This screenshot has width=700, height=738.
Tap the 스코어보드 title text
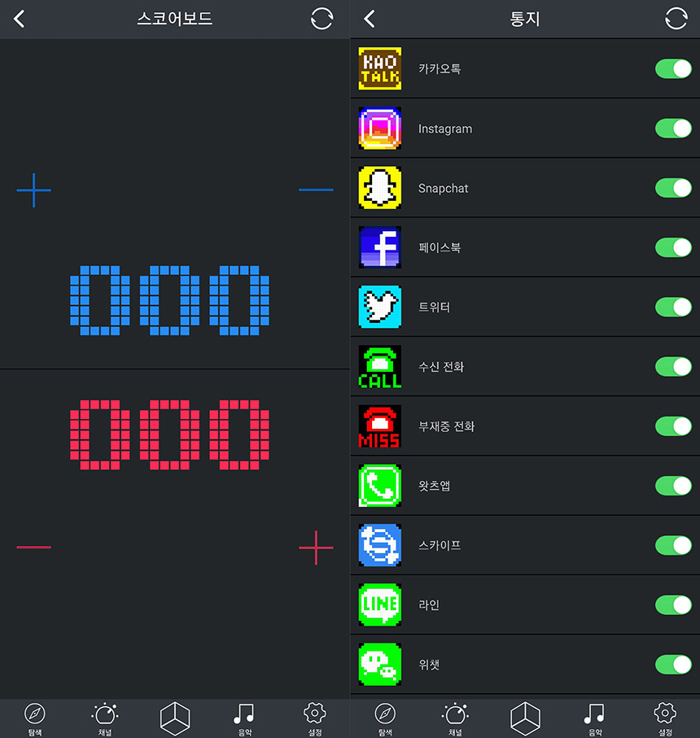[175, 19]
